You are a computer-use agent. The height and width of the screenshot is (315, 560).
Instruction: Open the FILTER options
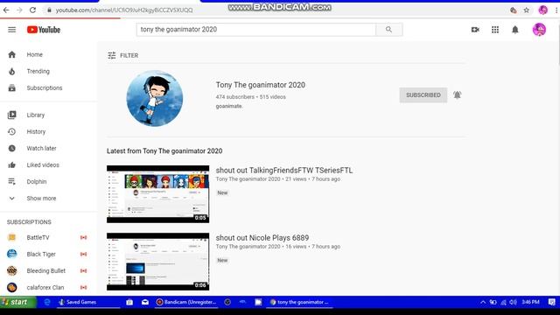(x=122, y=55)
